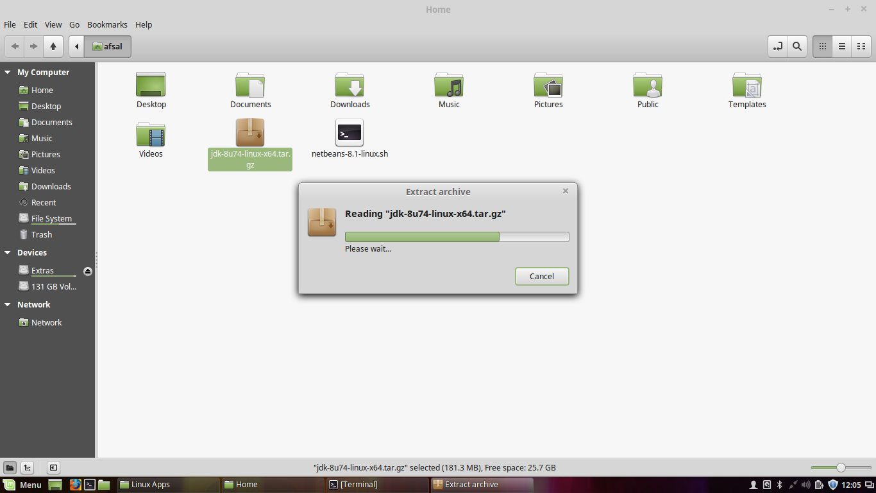Open the View menu
Viewport: 876px width, 493px height.
pos(53,24)
